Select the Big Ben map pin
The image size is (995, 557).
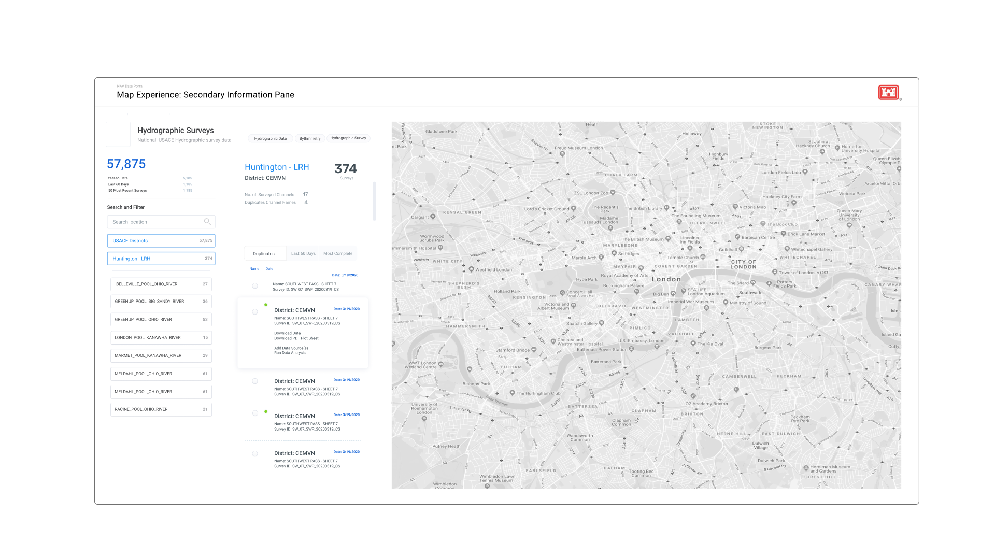click(x=673, y=294)
